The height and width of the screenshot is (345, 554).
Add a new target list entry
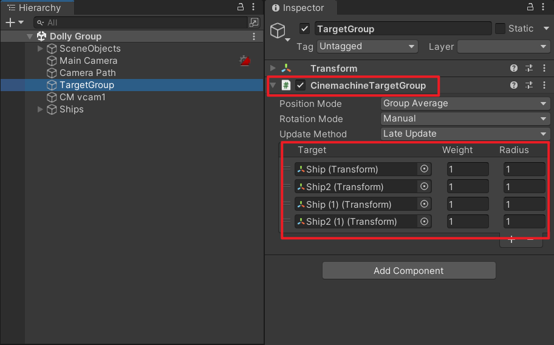coord(511,240)
